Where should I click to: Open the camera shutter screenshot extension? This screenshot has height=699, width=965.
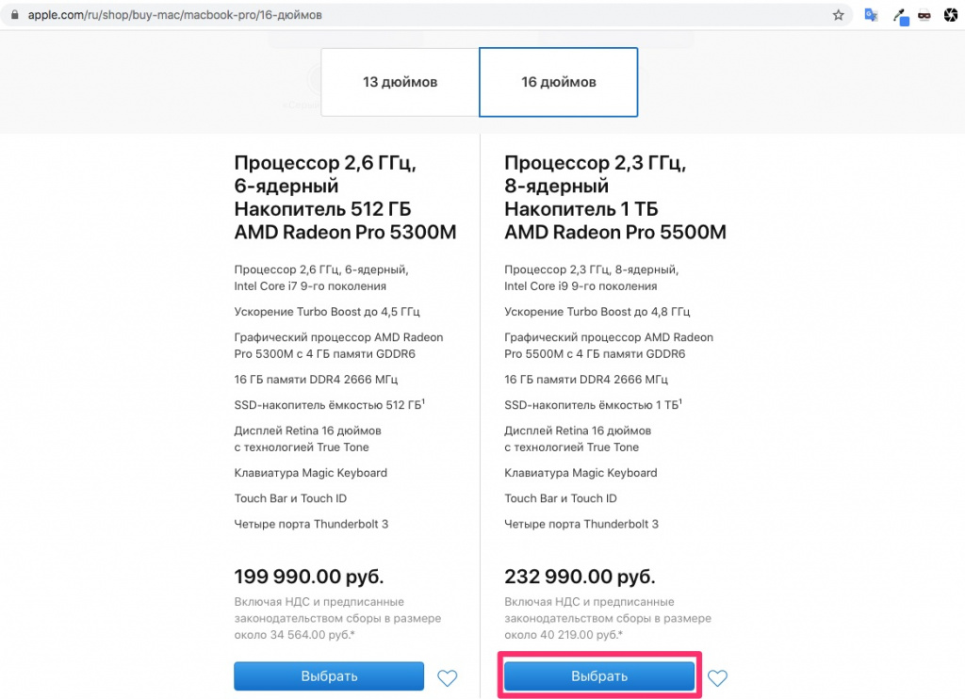tap(951, 15)
